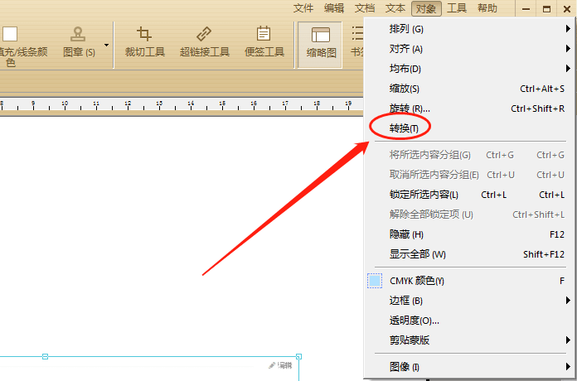The image size is (577, 381).
Task: Open the 文件 menu in the menu bar
Action: click(x=303, y=8)
